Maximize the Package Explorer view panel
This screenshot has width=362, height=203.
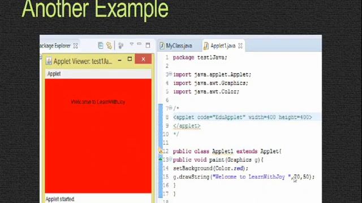point(148,45)
